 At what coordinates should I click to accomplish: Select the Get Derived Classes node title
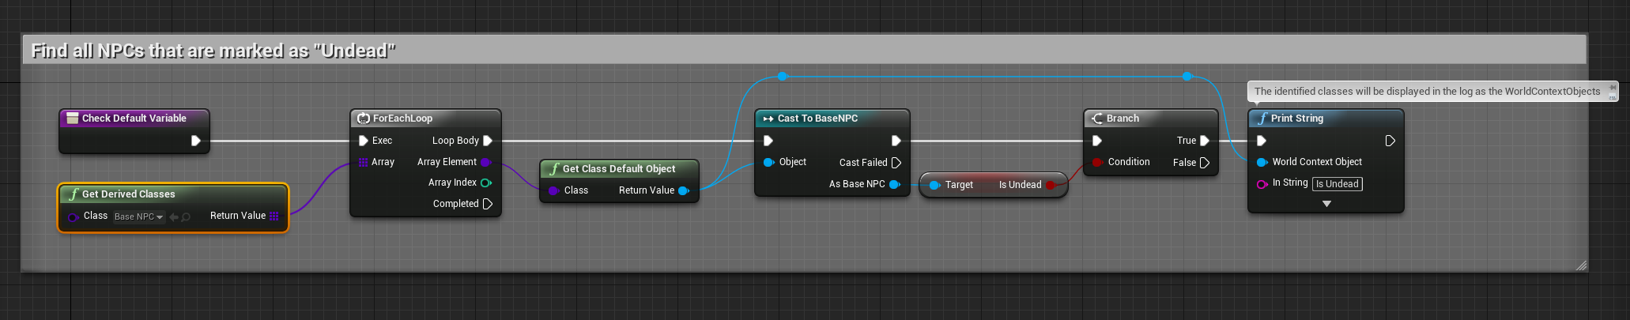pos(129,194)
